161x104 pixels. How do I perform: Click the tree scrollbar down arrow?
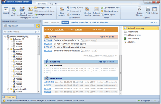[38, 92]
